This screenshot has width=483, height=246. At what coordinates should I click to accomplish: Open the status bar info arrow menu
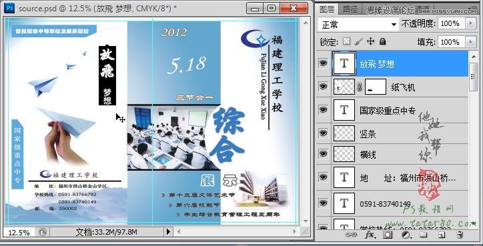tap(168, 231)
